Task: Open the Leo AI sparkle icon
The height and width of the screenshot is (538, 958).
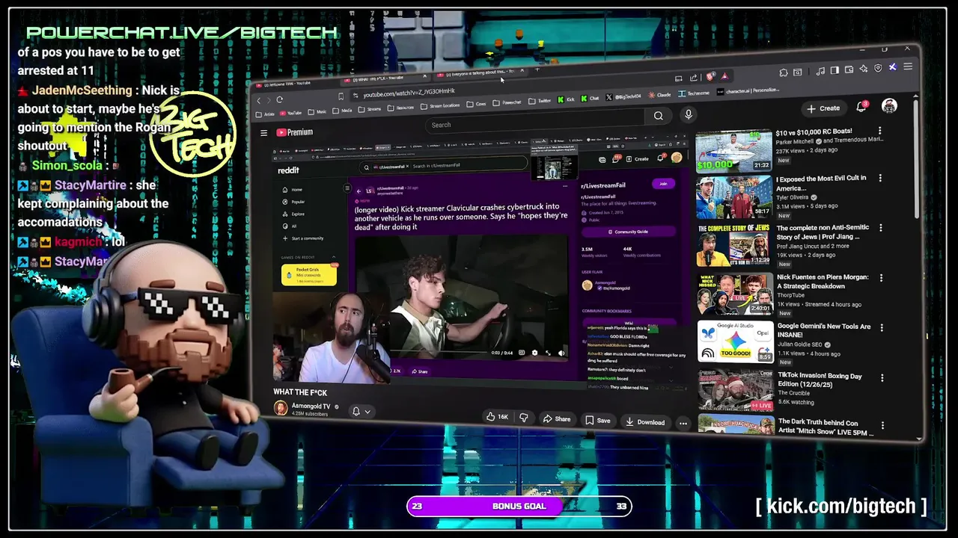Action: point(864,69)
